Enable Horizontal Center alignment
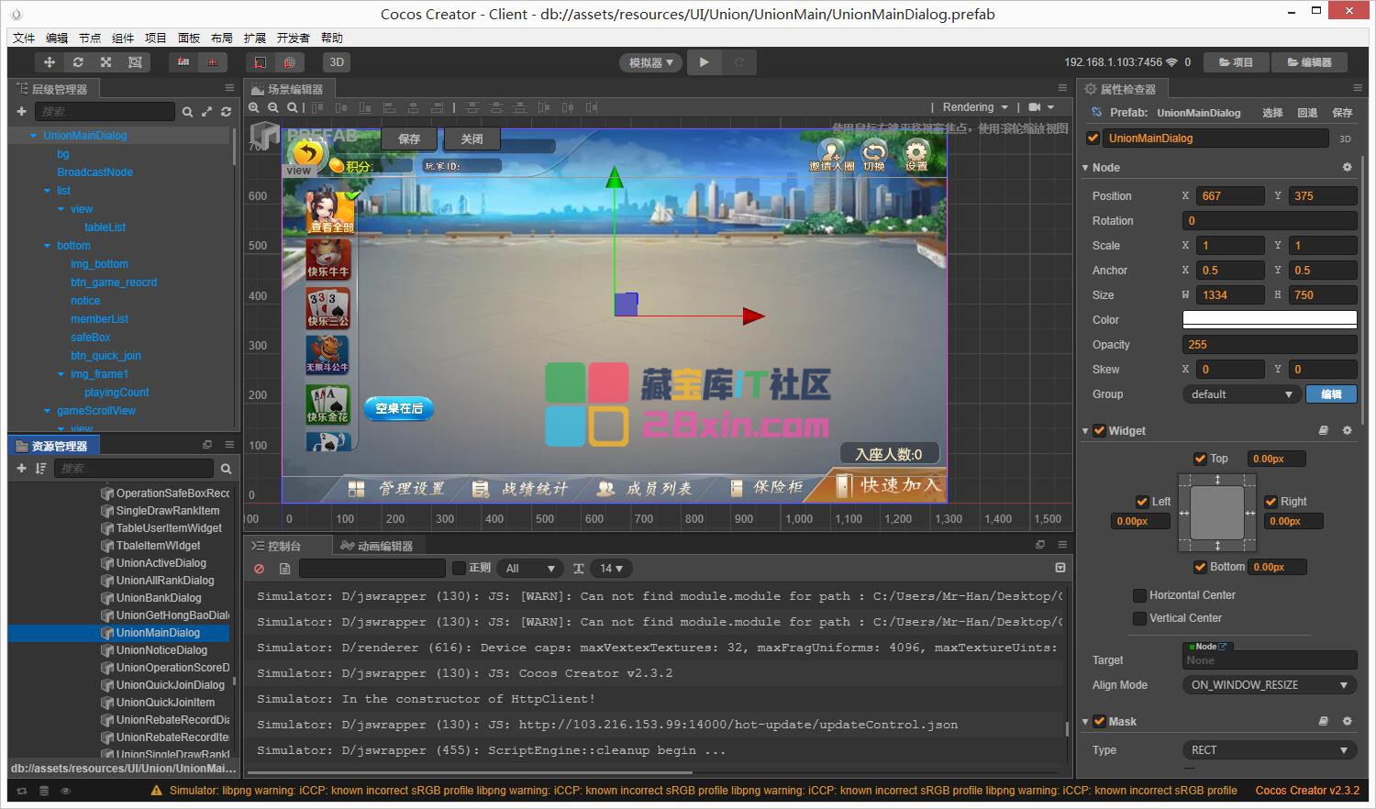1376x809 pixels. tap(1139, 595)
